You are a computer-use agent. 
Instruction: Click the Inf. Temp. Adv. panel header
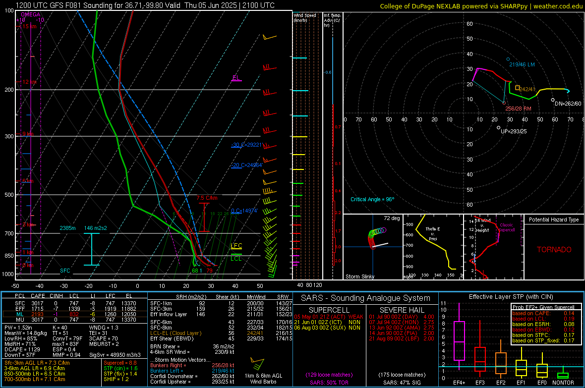click(x=332, y=20)
